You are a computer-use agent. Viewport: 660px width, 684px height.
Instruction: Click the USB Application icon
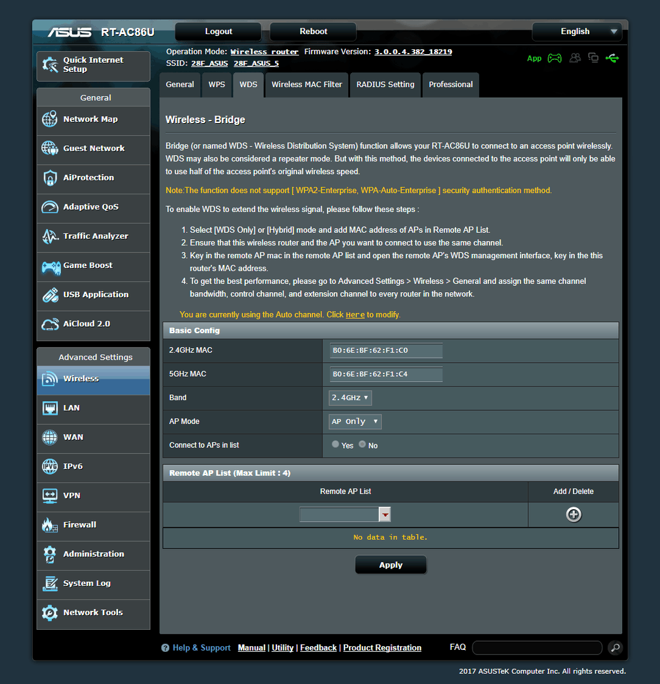pos(50,295)
